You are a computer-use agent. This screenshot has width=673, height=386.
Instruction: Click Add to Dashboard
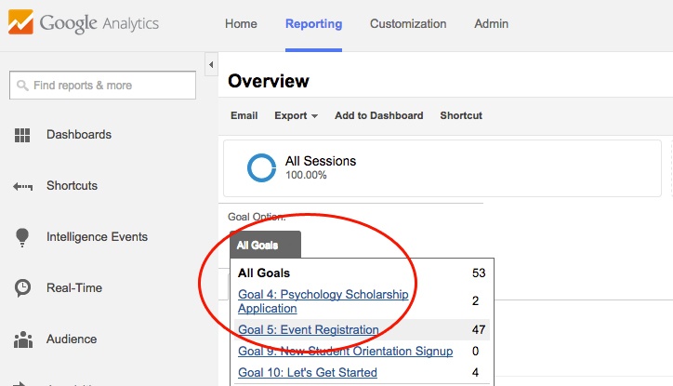(378, 116)
